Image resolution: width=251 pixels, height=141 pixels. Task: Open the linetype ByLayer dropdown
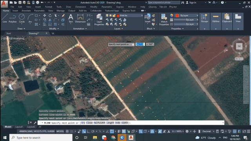[x=197, y=24]
